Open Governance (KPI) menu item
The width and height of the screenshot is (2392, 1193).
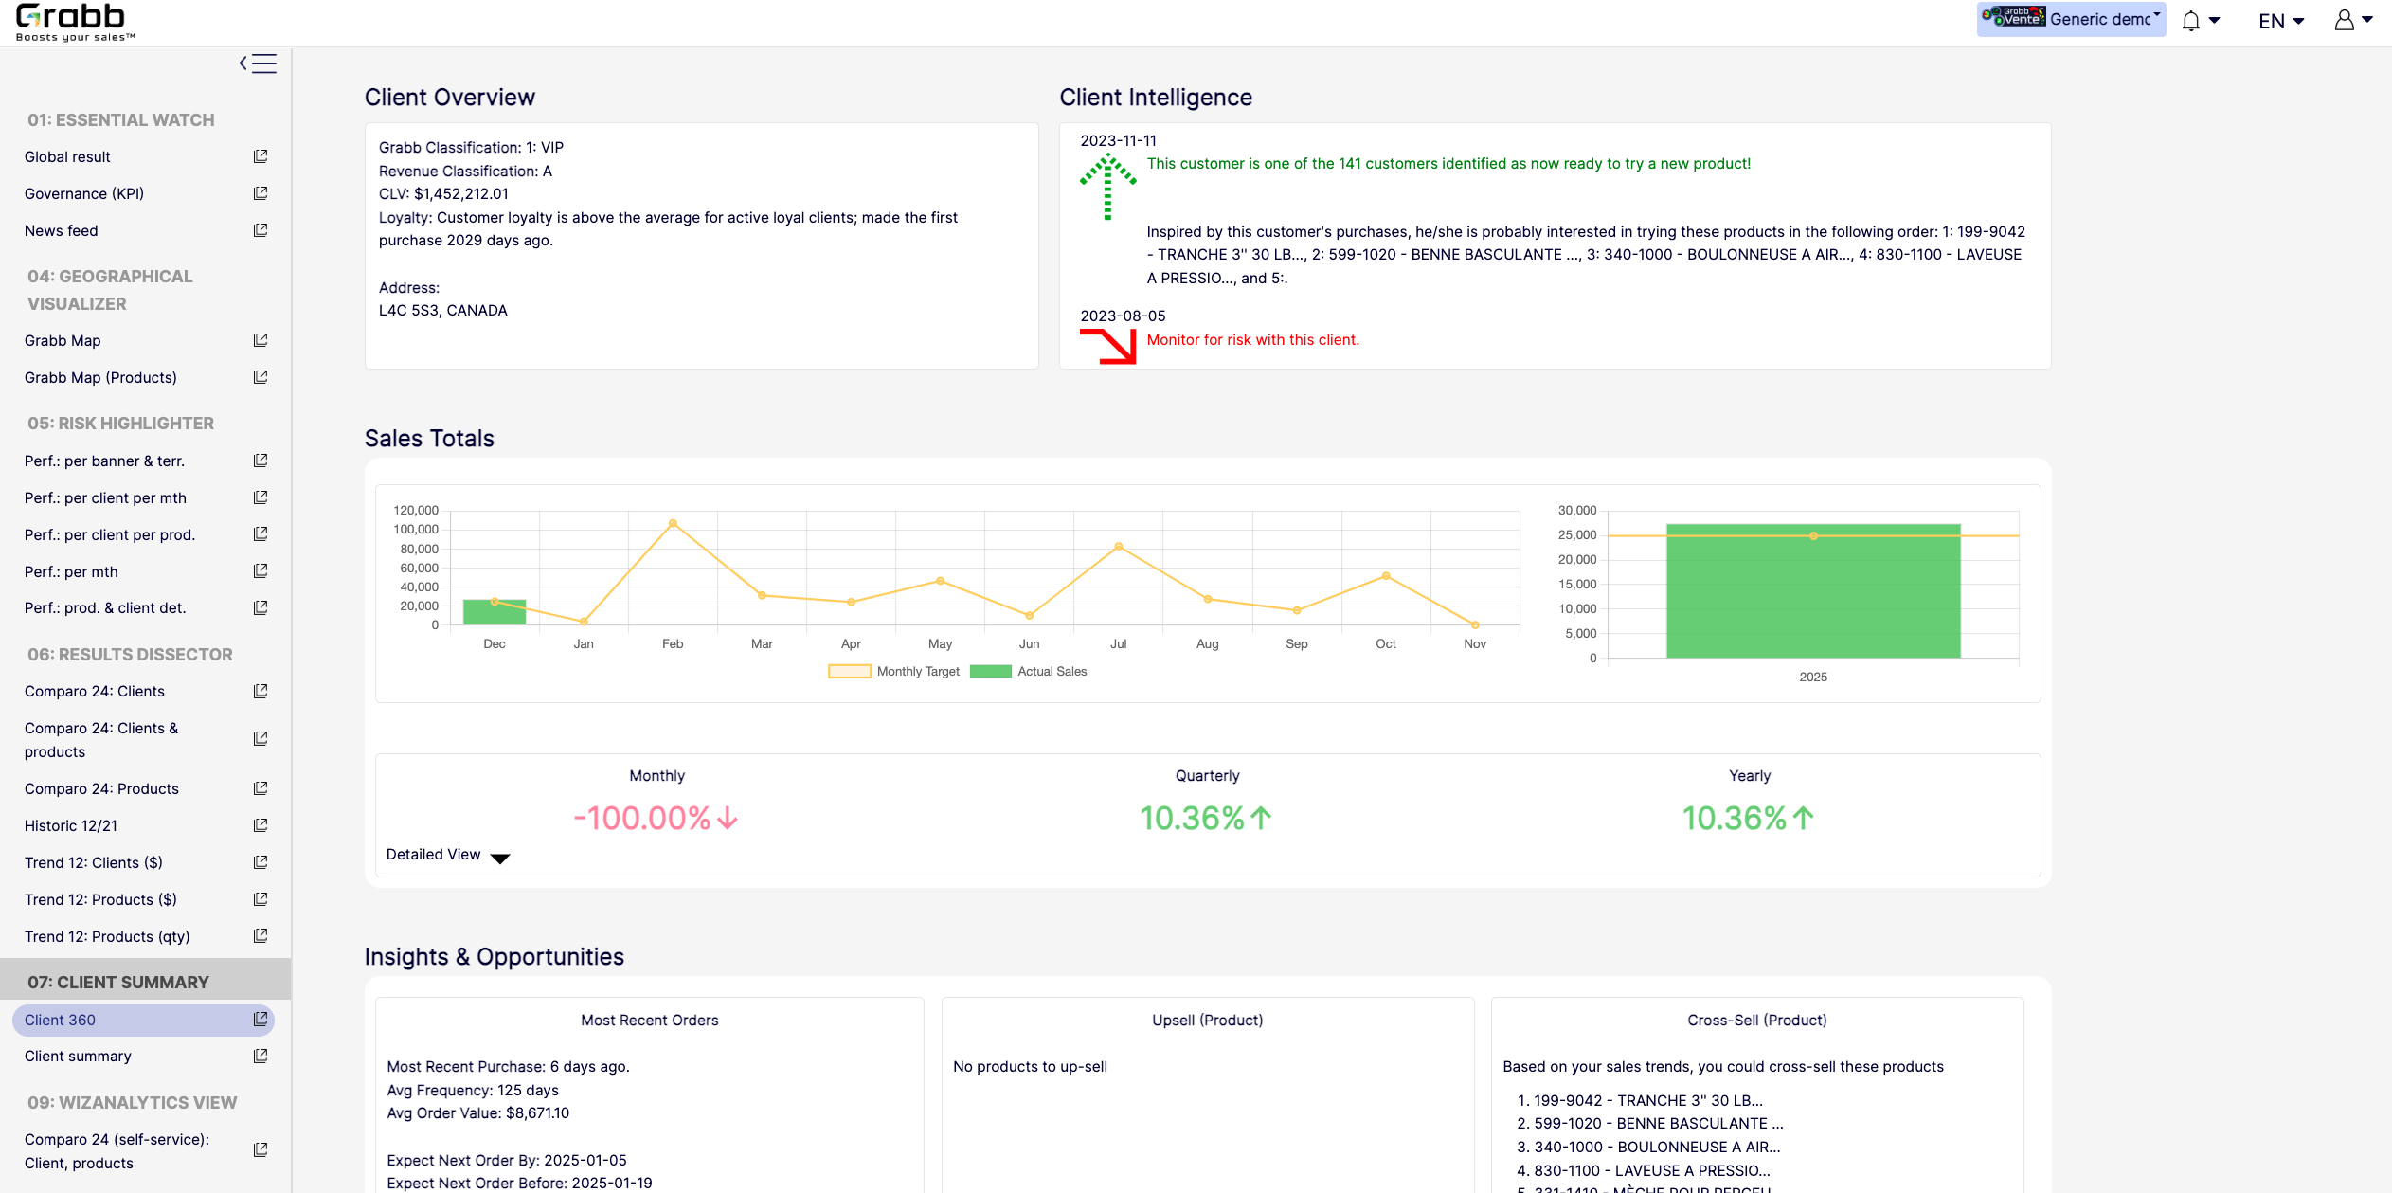coord(84,193)
